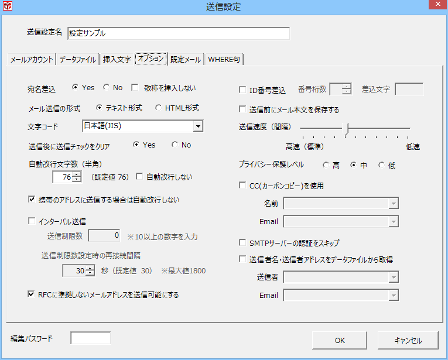Click the 編集パスワード input field
Viewport: 448px width, 360px height.
(x=90, y=338)
